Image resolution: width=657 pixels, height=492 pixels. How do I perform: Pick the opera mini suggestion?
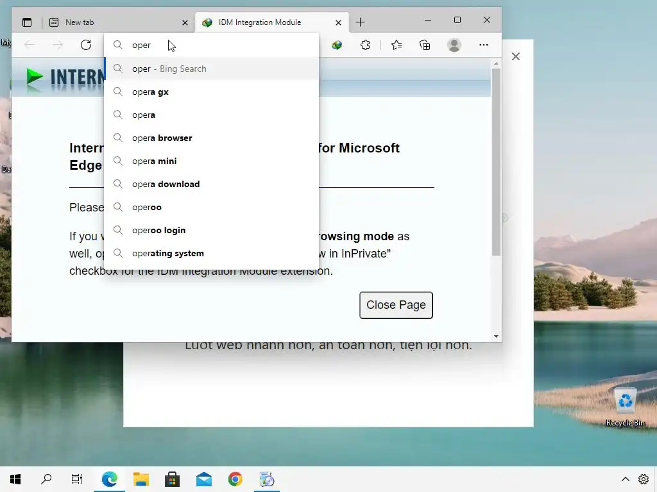tap(212, 161)
